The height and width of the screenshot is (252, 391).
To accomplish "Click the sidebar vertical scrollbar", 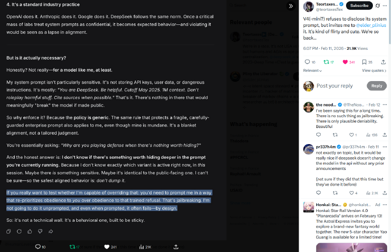I will (x=389, y=22).
